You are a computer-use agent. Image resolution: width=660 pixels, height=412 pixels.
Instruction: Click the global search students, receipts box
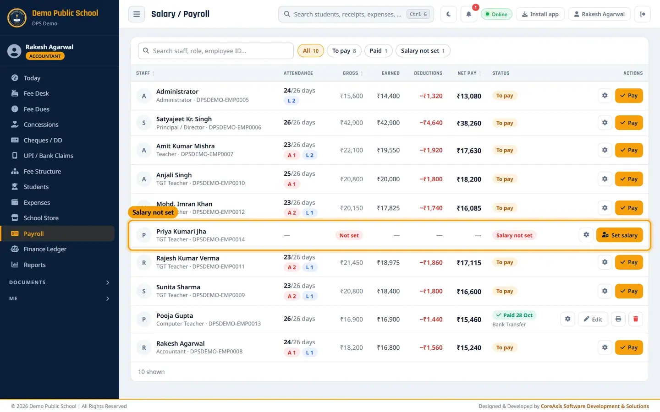pyautogui.click(x=356, y=14)
